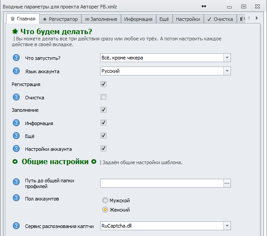
Task: Click the help icon beside "Что запустить?"
Action: point(16,57)
